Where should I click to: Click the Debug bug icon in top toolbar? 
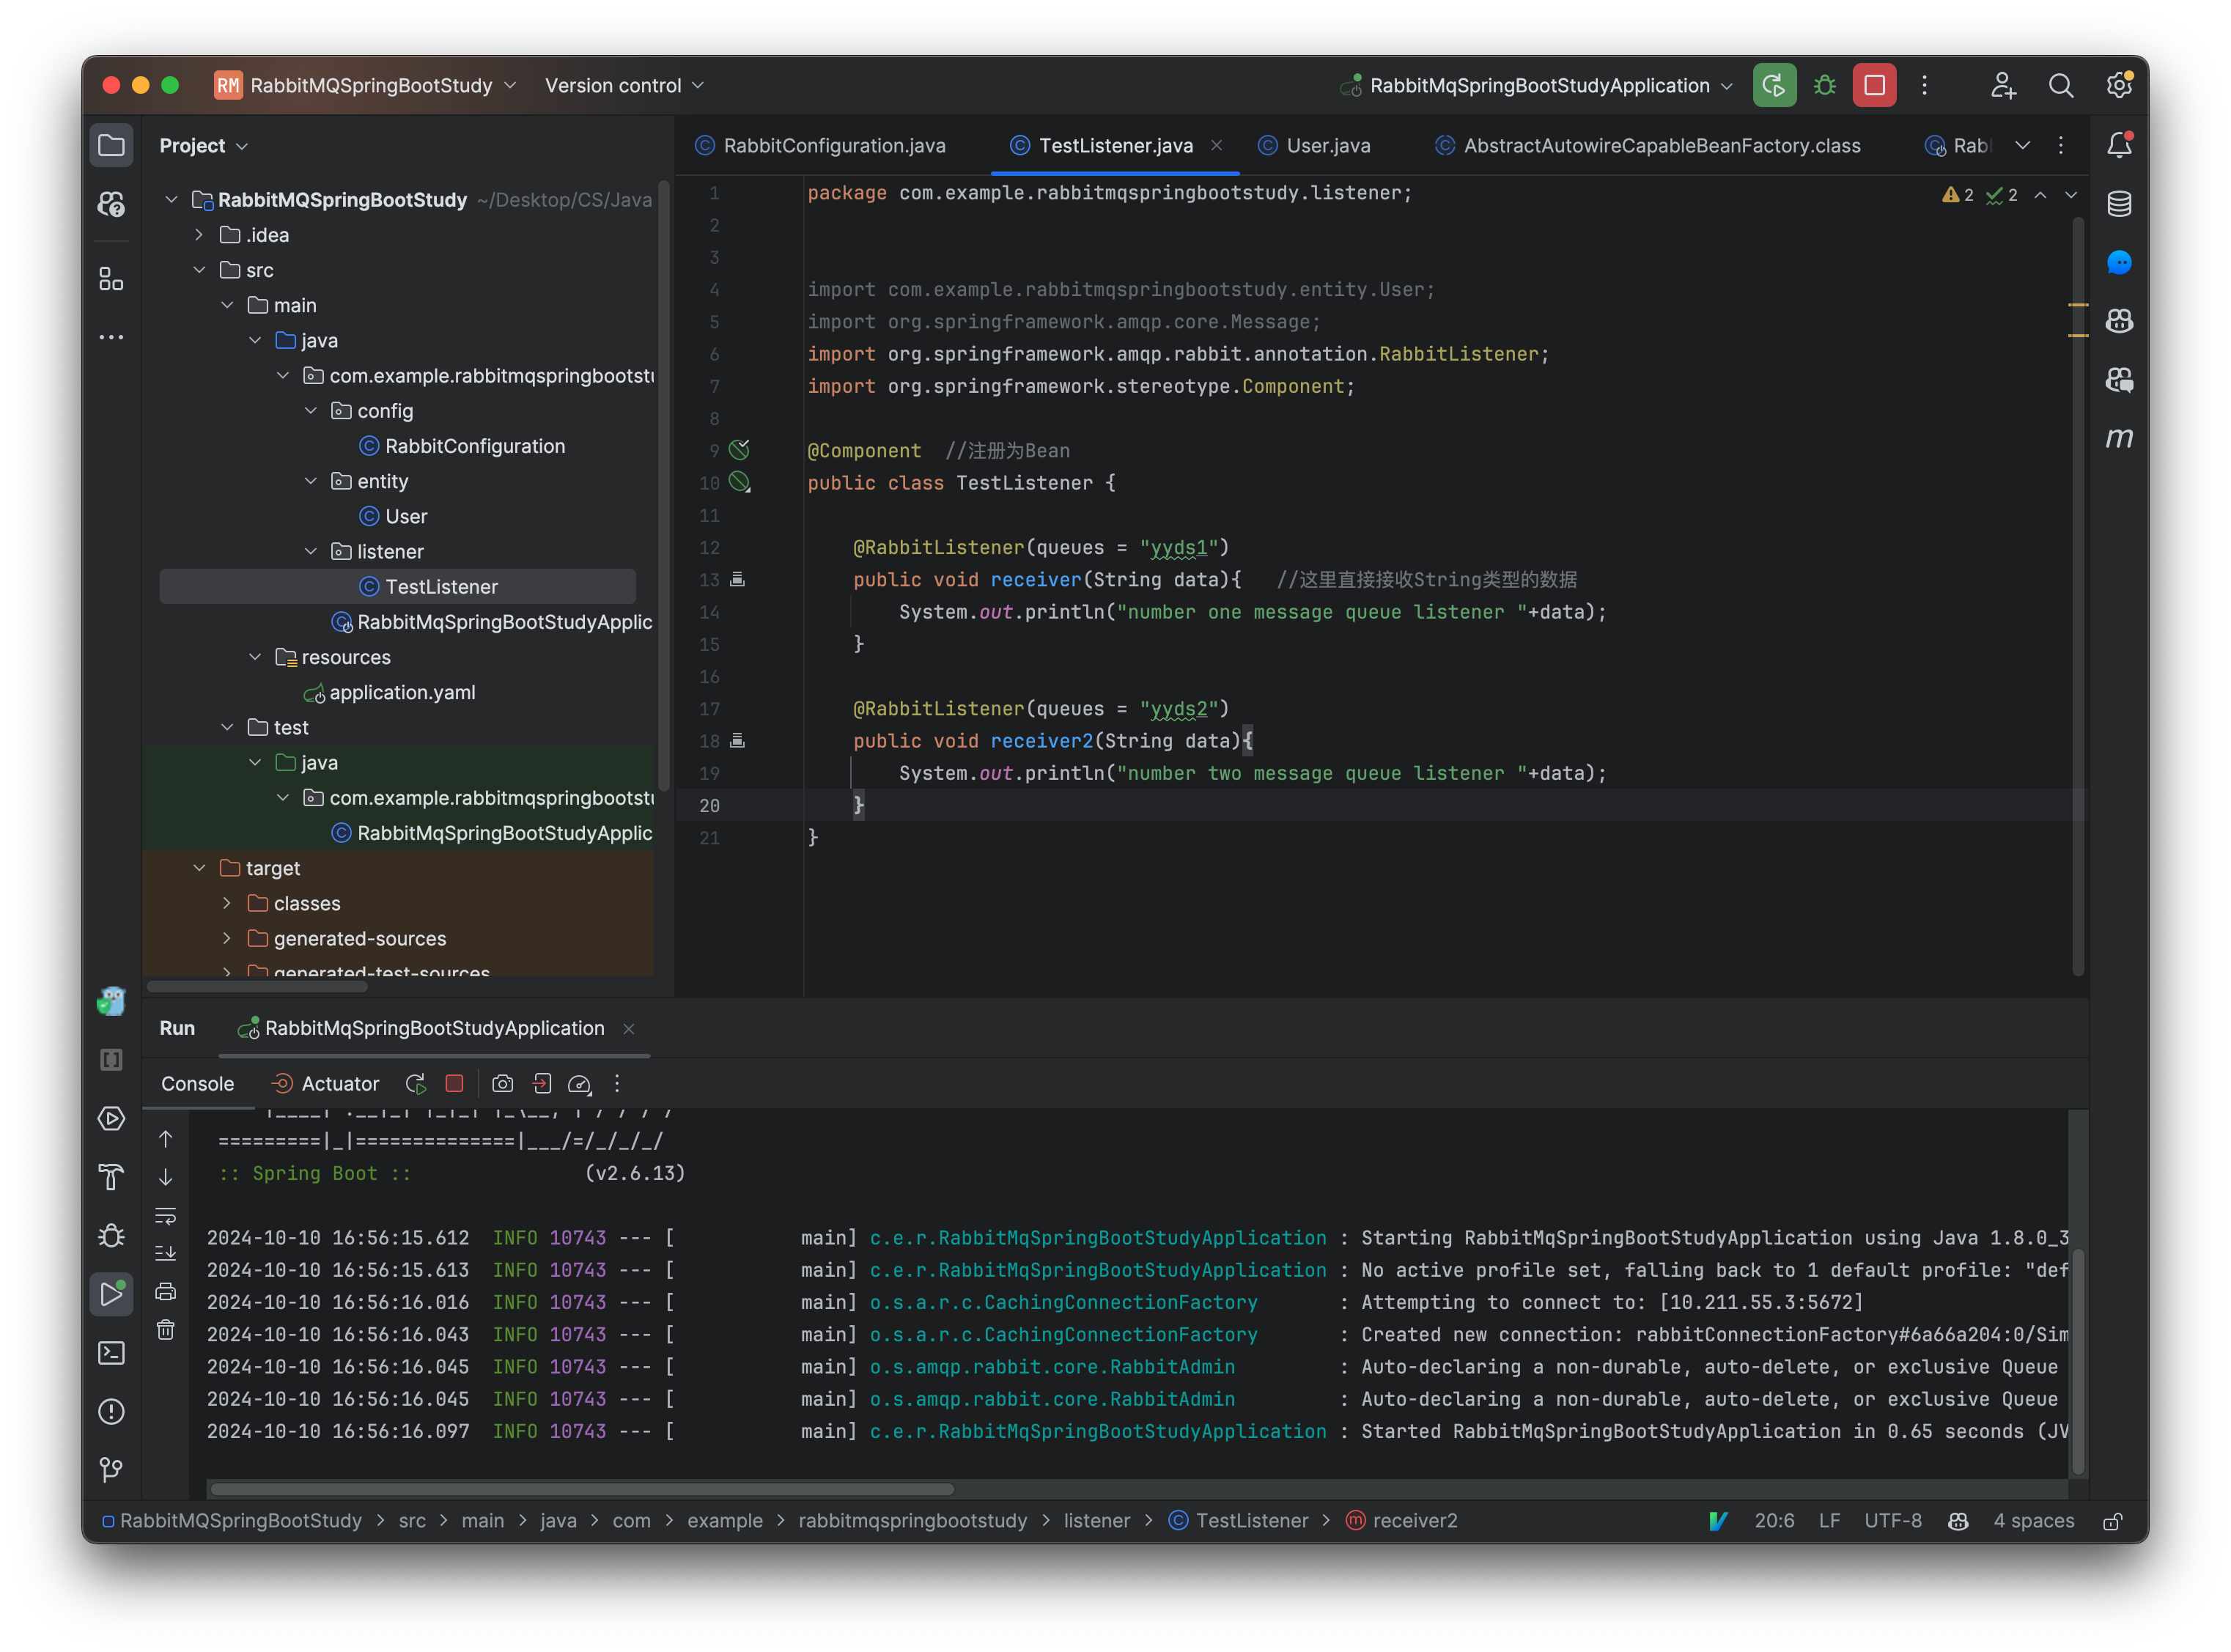(1824, 86)
